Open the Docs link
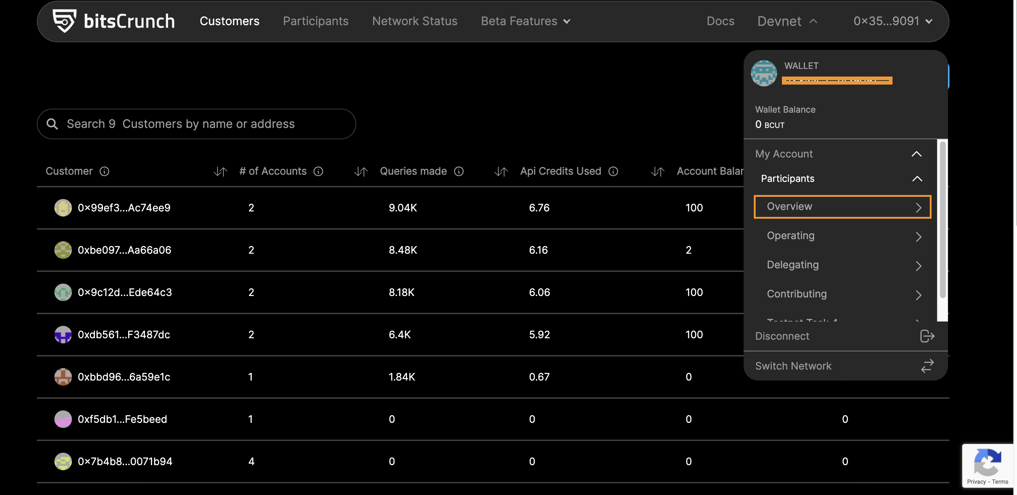Screen dimensions: 1017x495 coord(721,21)
